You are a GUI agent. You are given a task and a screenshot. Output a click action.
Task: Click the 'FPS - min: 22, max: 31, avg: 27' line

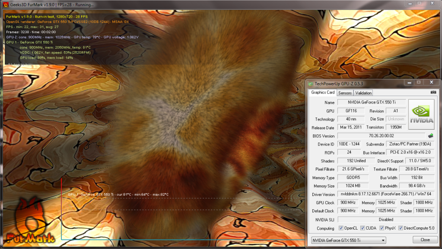[32, 27]
